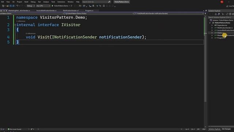Switch to the Git Changes panel tab

[226, 129]
